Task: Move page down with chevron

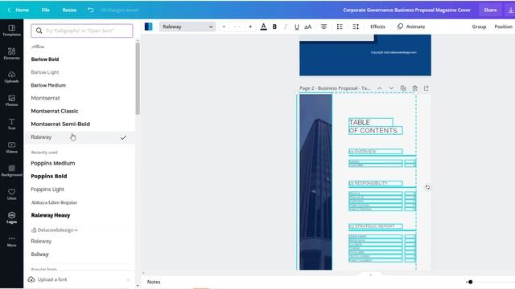Action: (391, 88)
